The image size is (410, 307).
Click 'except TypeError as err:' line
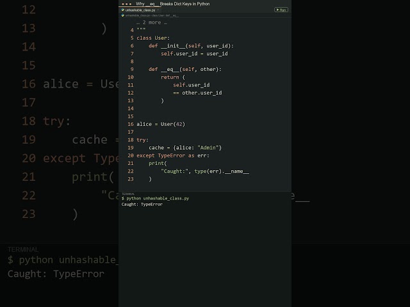tap(173, 155)
